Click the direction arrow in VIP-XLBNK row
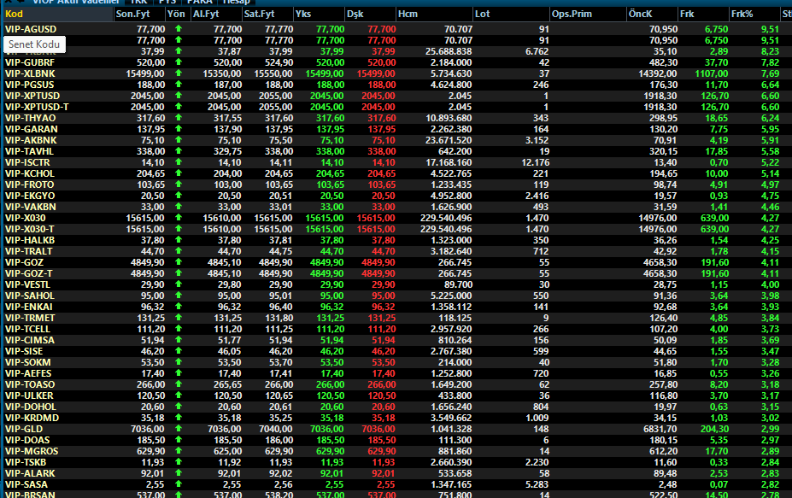 pyautogui.click(x=179, y=73)
